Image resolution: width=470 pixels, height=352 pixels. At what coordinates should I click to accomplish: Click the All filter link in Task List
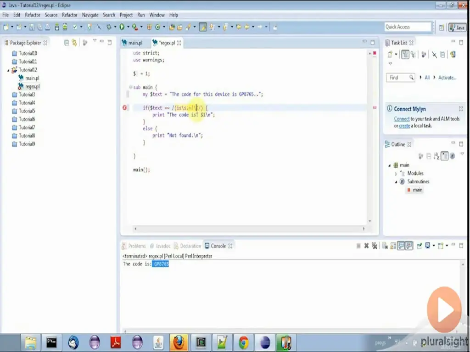pyautogui.click(x=427, y=78)
